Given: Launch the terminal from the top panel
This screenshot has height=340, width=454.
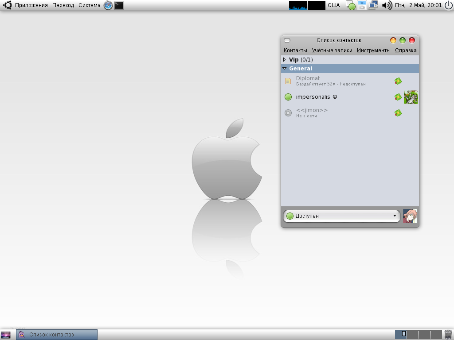Looking at the screenshot, I should (119, 5).
